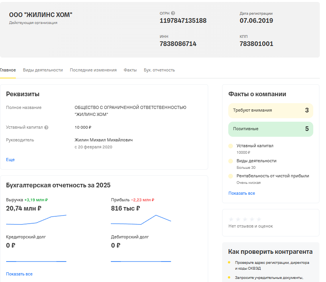Screen dimensions: 326x282
Task: Click the help icon next to ОГРН
Action: coord(173,13)
